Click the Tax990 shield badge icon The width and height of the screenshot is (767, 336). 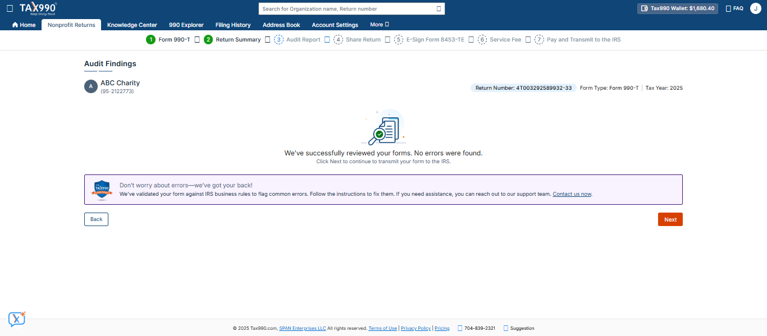point(102,190)
